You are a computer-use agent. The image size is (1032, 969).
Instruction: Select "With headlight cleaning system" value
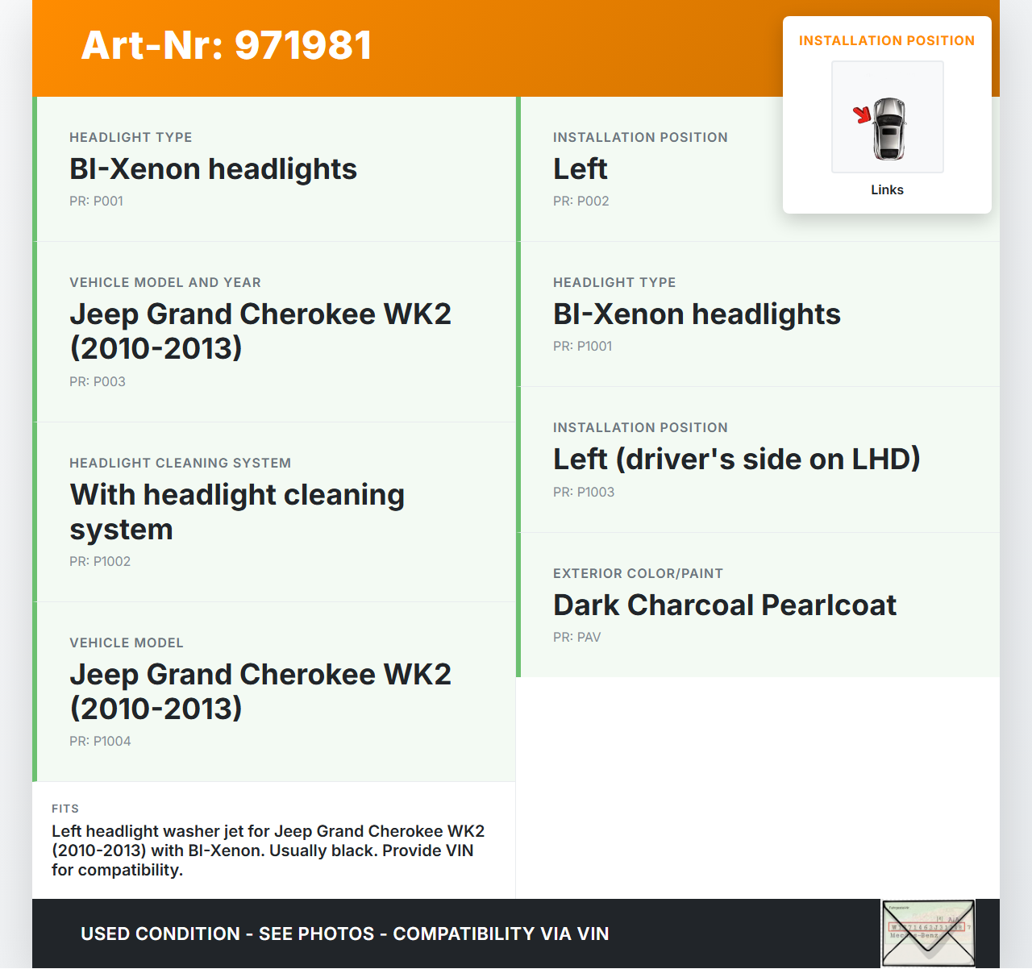pos(237,512)
